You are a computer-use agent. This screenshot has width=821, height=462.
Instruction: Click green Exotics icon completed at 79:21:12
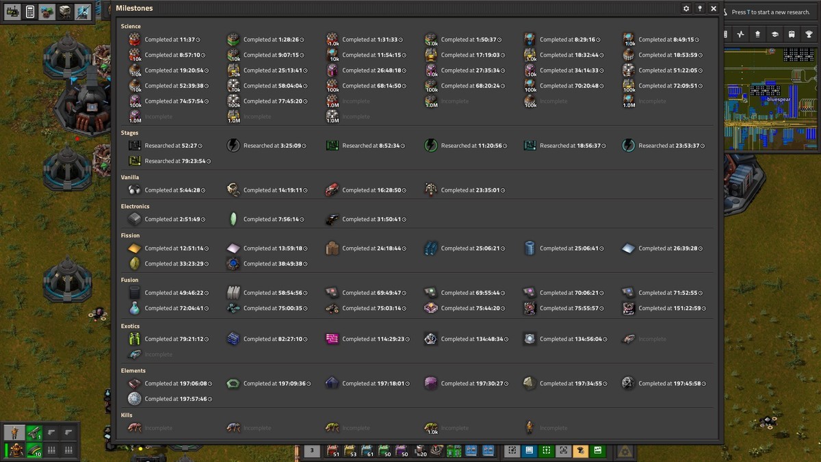coord(135,339)
